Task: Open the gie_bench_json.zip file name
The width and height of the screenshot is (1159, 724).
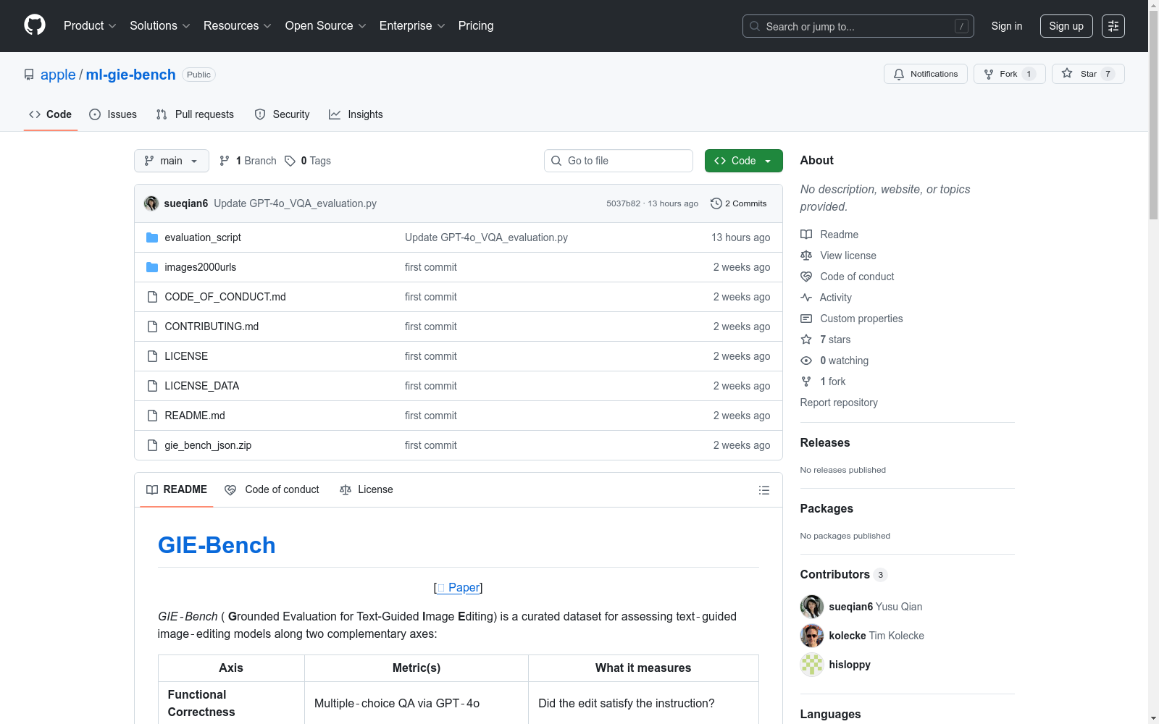Action: pos(208,445)
